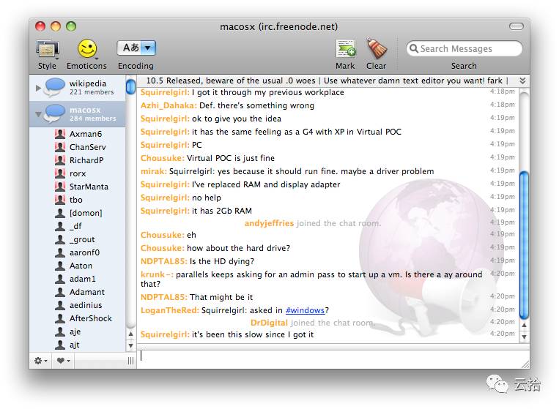Open the heart favorites menu
The height and width of the screenshot is (409, 559).
63,361
